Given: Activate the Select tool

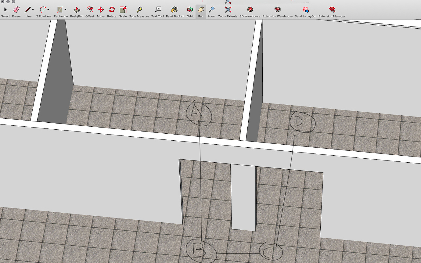Looking at the screenshot, I should pyautogui.click(x=5, y=9).
